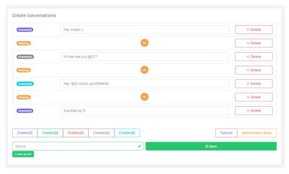289x174 pixels.
Task: Click the Chatter[1] badge beside 'Just Eating'
Action: (x=25, y=111)
